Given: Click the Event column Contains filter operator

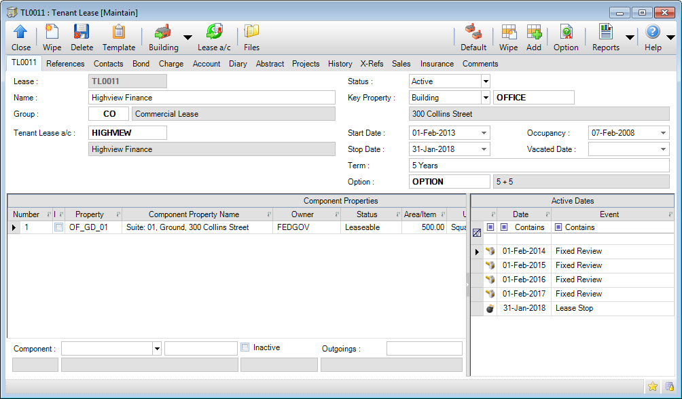Looking at the screenshot, I should click(x=558, y=227).
